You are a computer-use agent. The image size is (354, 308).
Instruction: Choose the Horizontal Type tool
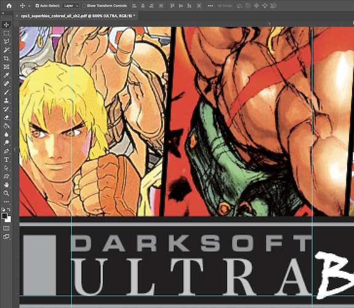6,160
